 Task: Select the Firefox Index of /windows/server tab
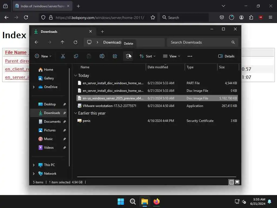[42, 6]
